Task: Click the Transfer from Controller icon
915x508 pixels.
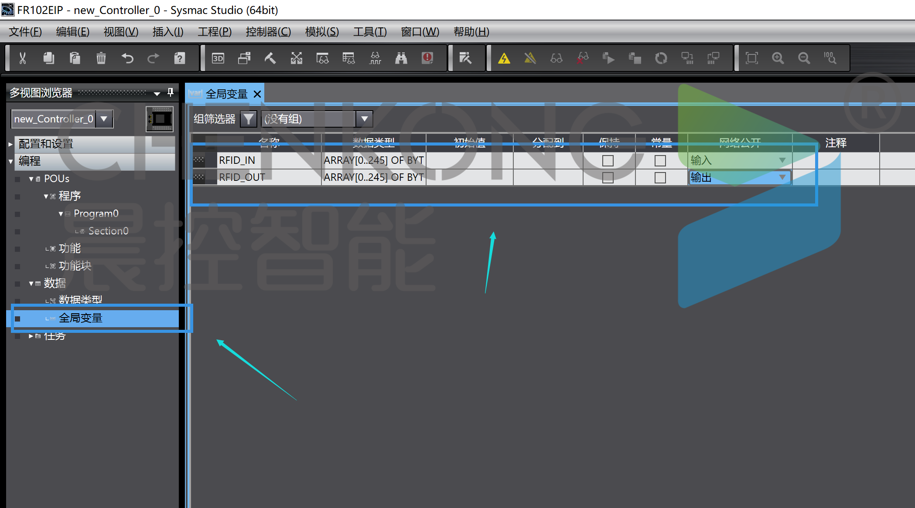Action: coord(714,58)
